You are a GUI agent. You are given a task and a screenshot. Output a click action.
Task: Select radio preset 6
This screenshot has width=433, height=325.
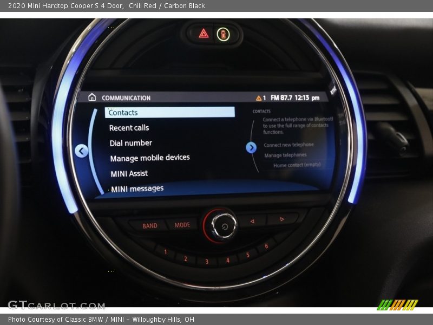(x=266, y=246)
